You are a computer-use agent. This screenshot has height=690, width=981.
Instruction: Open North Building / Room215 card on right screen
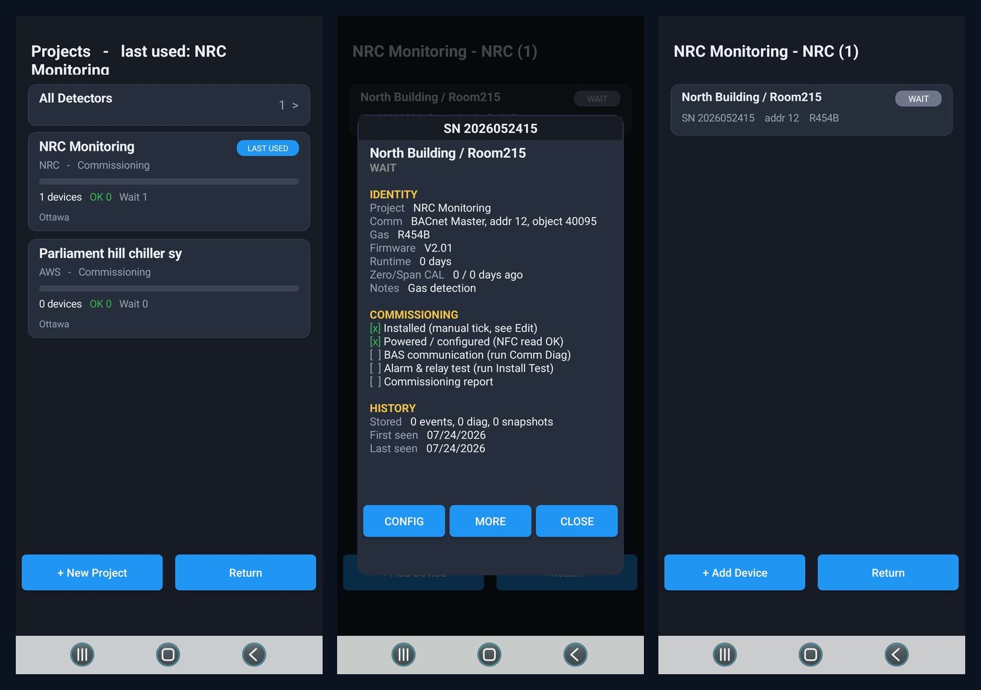tap(812, 110)
